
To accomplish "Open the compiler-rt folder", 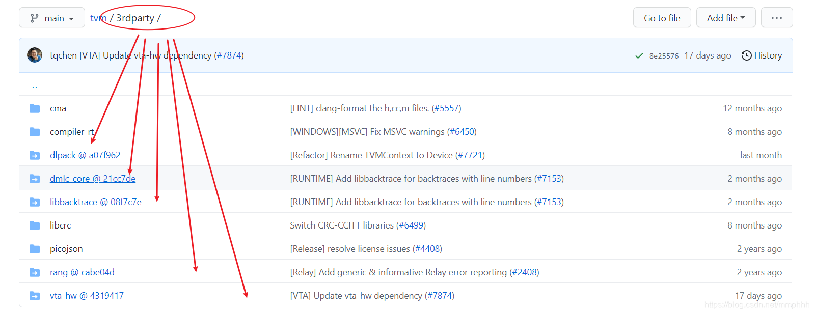I will point(72,132).
